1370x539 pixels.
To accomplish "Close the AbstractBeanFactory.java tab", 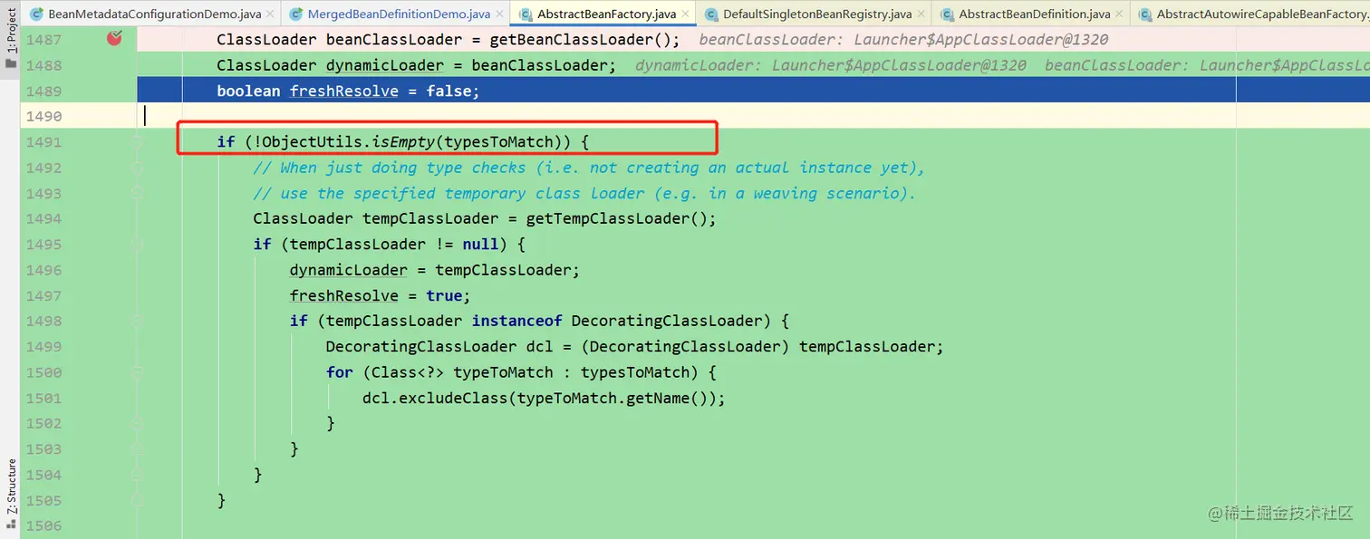I will click(x=684, y=14).
